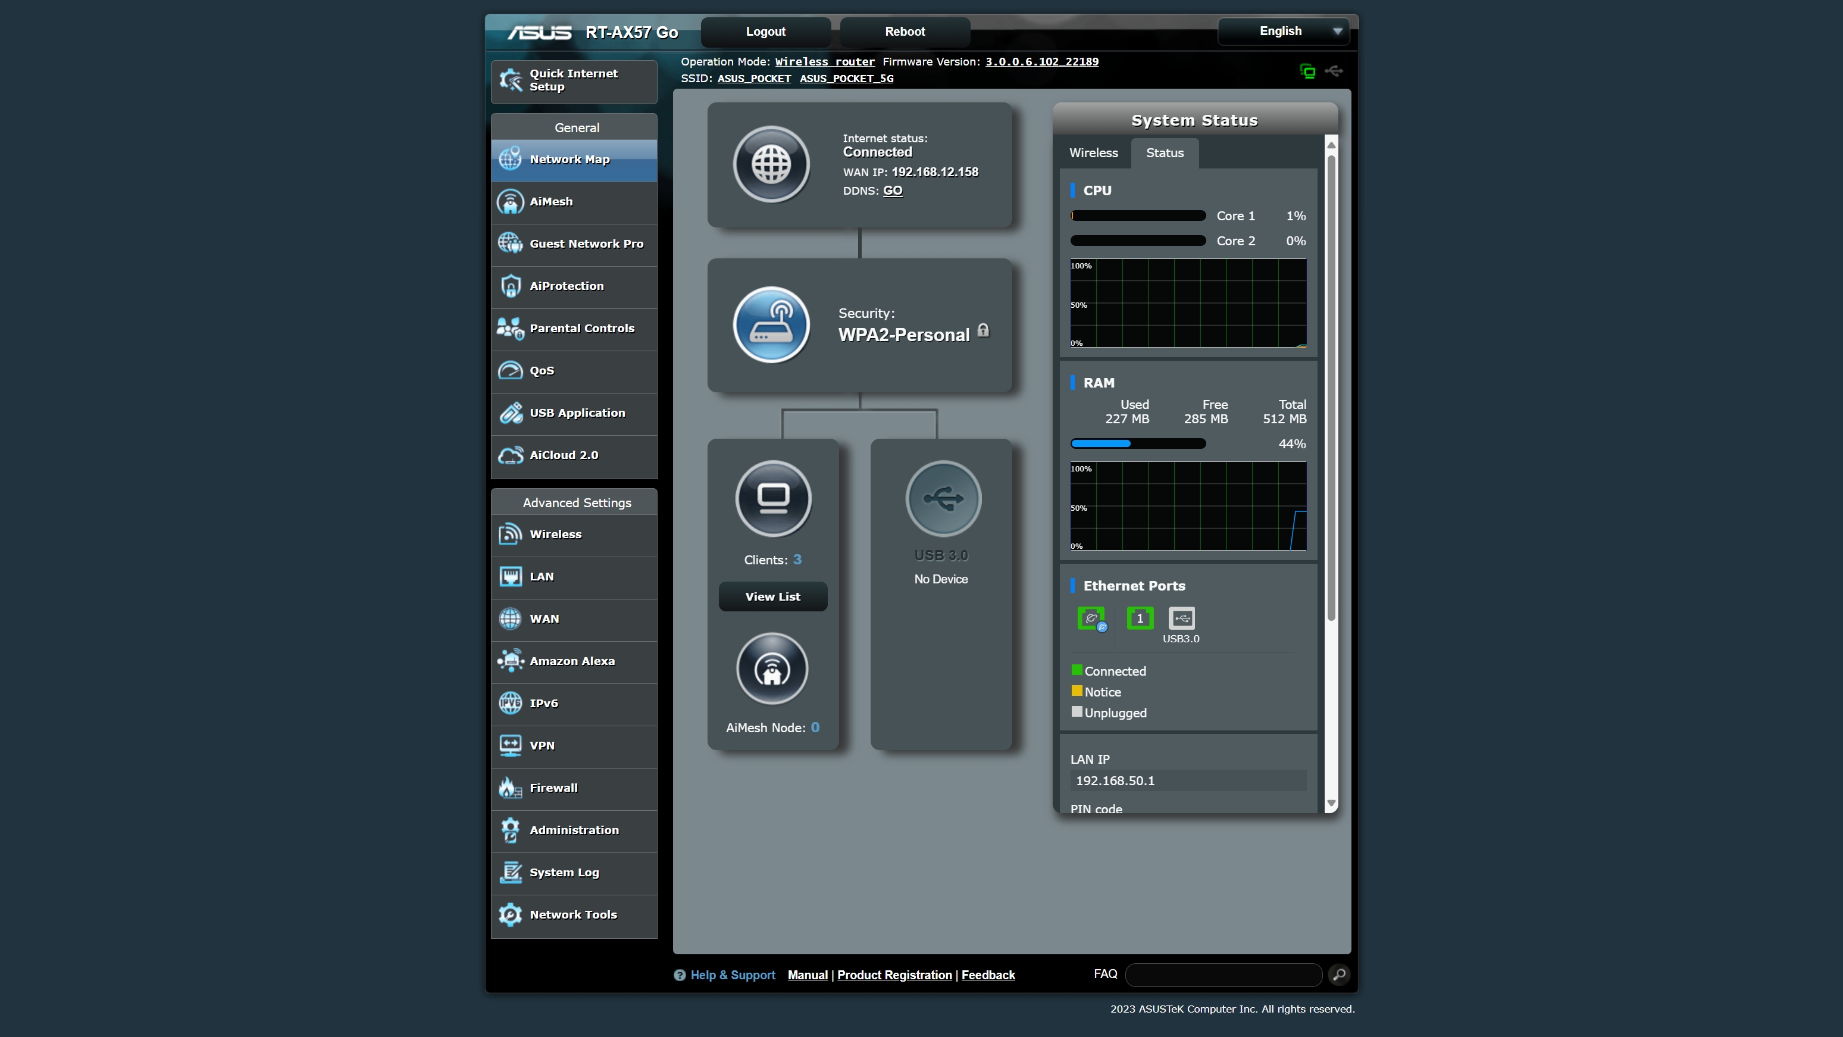Switch to Status system tab
Screen dimensions: 1843x1037
(x=1163, y=152)
